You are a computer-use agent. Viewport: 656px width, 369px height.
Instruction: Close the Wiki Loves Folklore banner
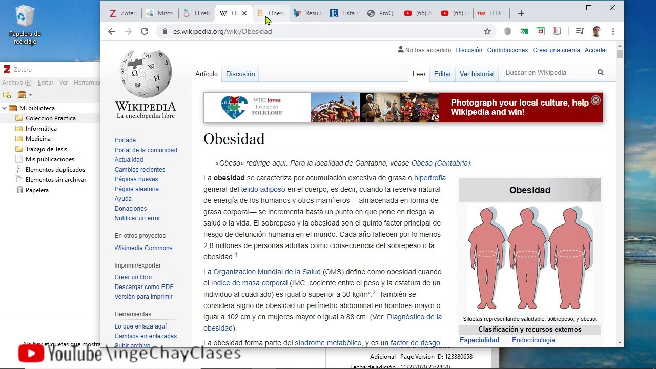(596, 100)
